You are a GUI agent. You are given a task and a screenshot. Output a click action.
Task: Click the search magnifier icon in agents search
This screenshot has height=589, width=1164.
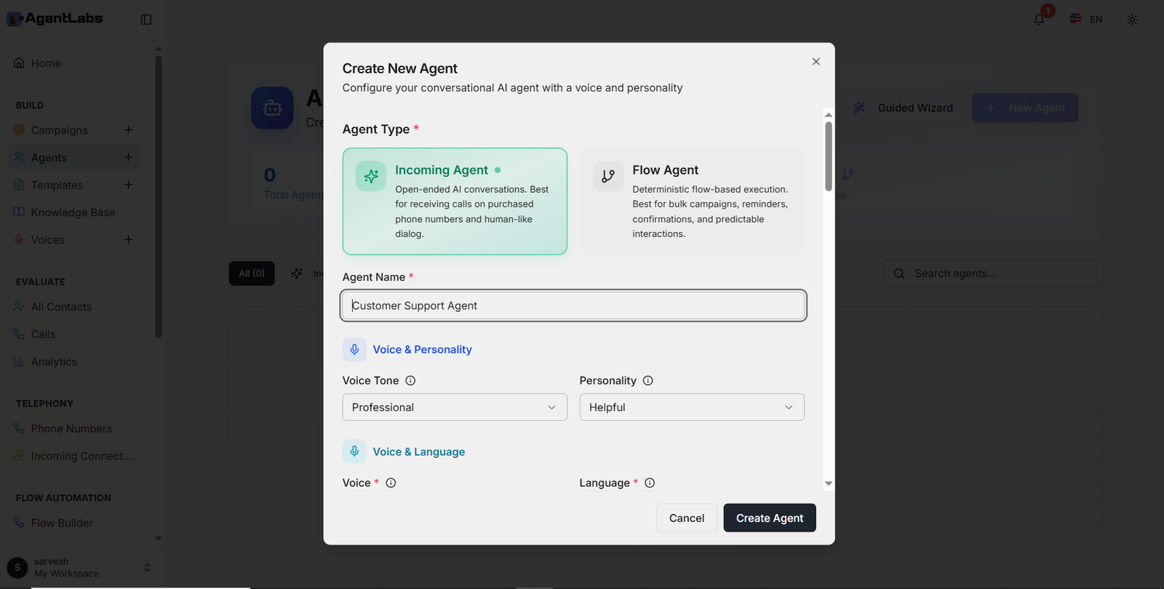[899, 273]
